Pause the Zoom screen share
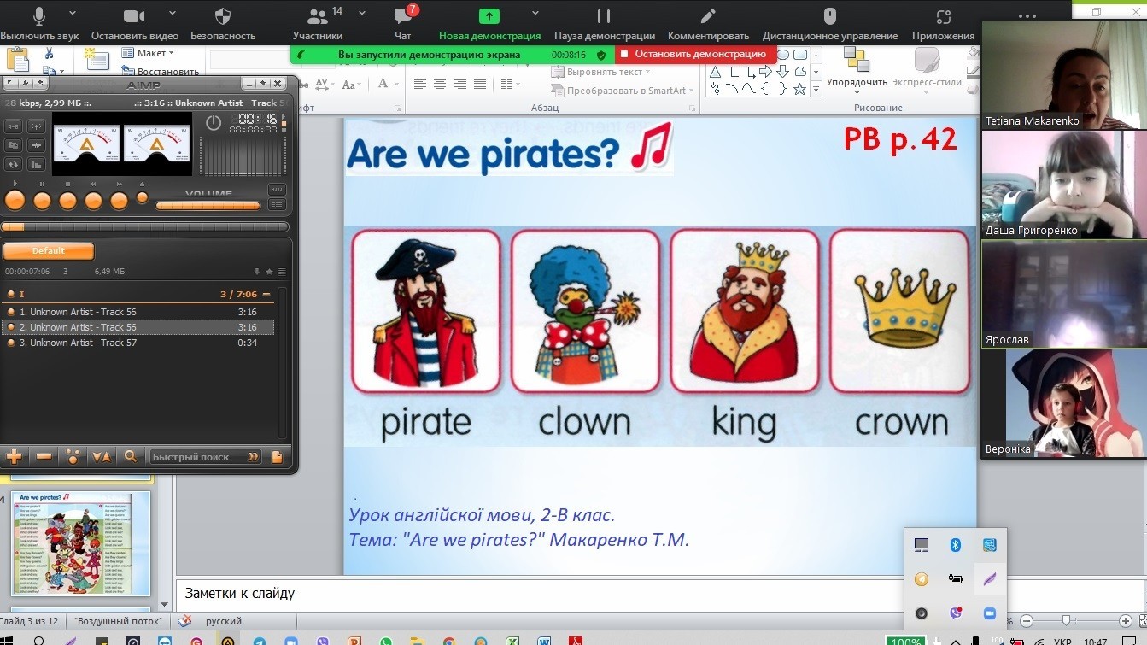This screenshot has width=1147, height=645. coord(604,17)
